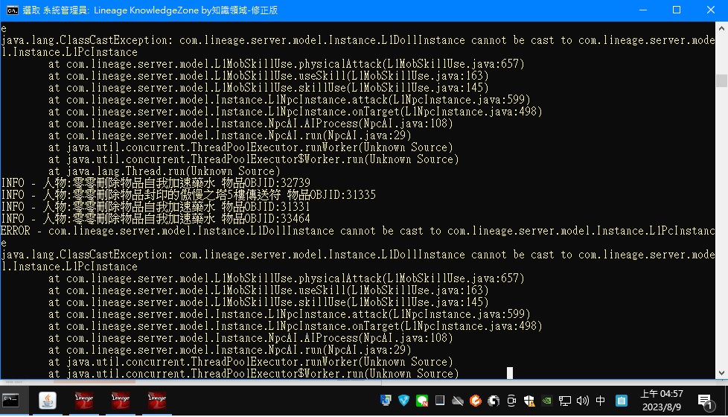Open the Meet Now camera tray icon
This screenshot has height=417, width=728.
click(511, 401)
